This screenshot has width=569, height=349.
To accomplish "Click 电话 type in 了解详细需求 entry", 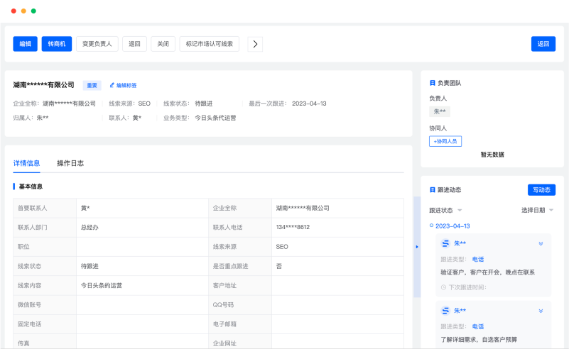I will pos(478,326).
